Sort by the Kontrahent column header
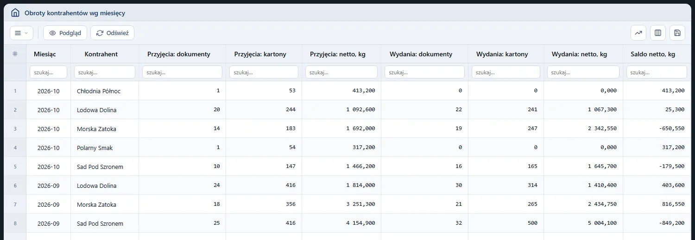695x240 pixels. tap(101, 54)
